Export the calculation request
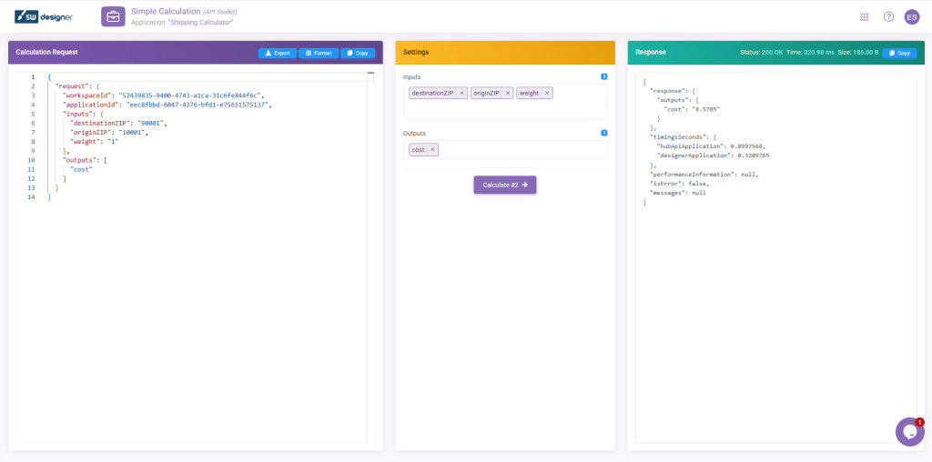 coord(278,53)
